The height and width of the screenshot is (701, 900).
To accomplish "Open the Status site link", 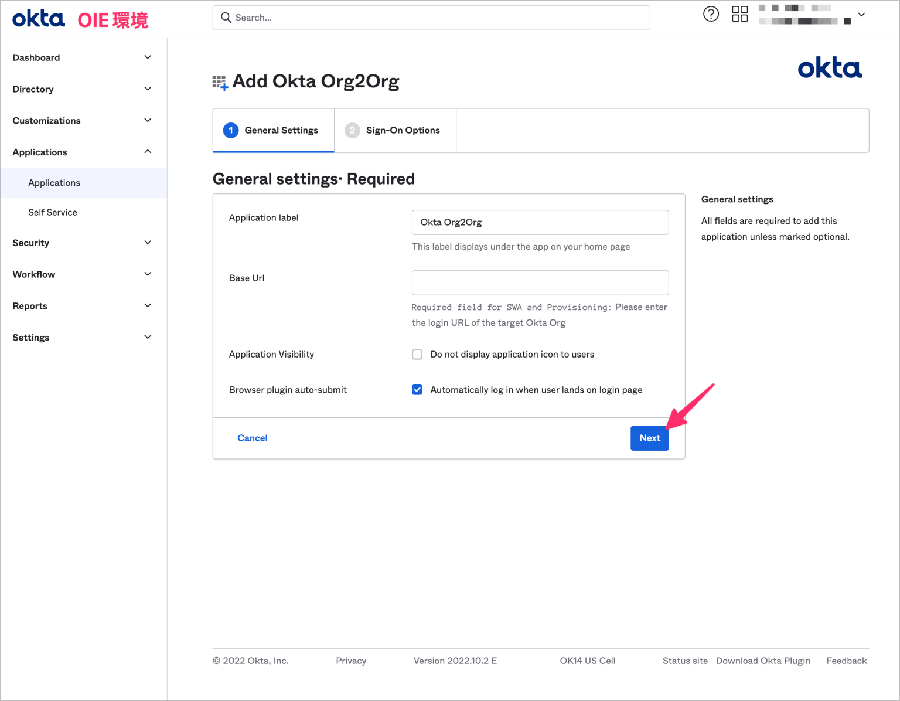I will [684, 661].
